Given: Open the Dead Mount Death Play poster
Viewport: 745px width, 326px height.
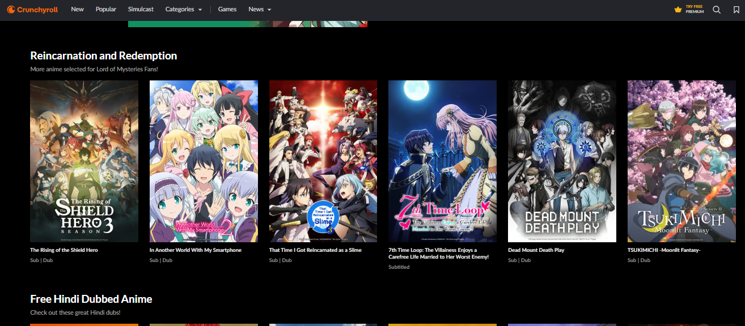Looking at the screenshot, I should point(562,161).
